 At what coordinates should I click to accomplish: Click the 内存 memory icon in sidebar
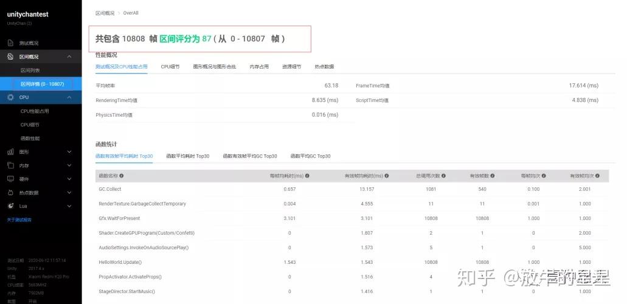(11, 165)
